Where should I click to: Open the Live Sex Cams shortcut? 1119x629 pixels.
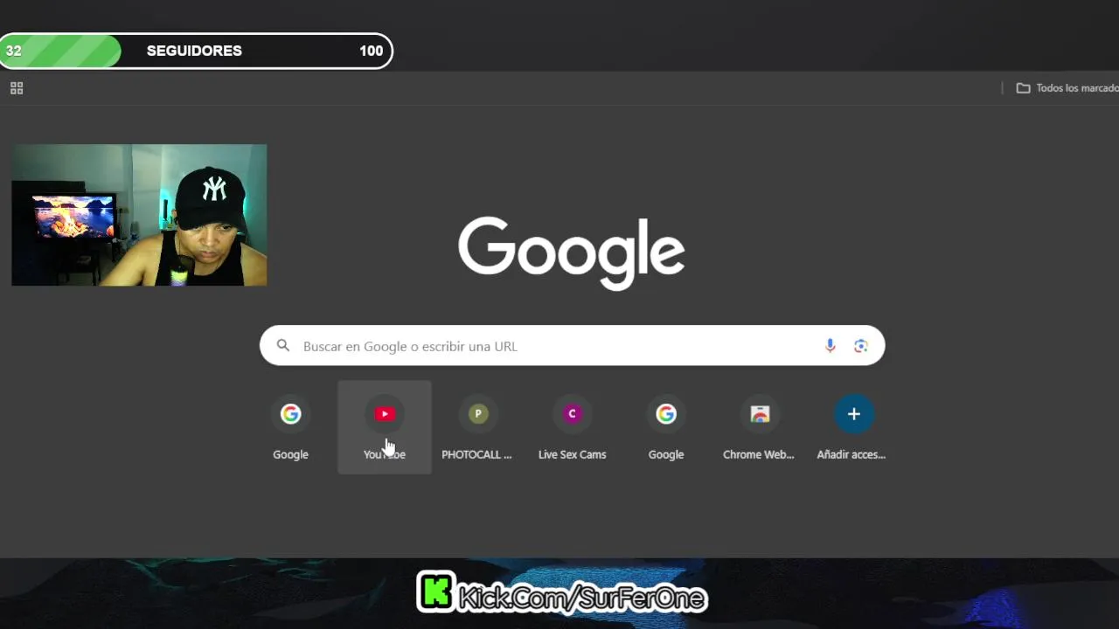[572, 427]
